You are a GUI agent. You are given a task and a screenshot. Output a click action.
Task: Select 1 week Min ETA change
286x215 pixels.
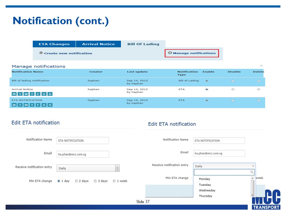pos(114,181)
